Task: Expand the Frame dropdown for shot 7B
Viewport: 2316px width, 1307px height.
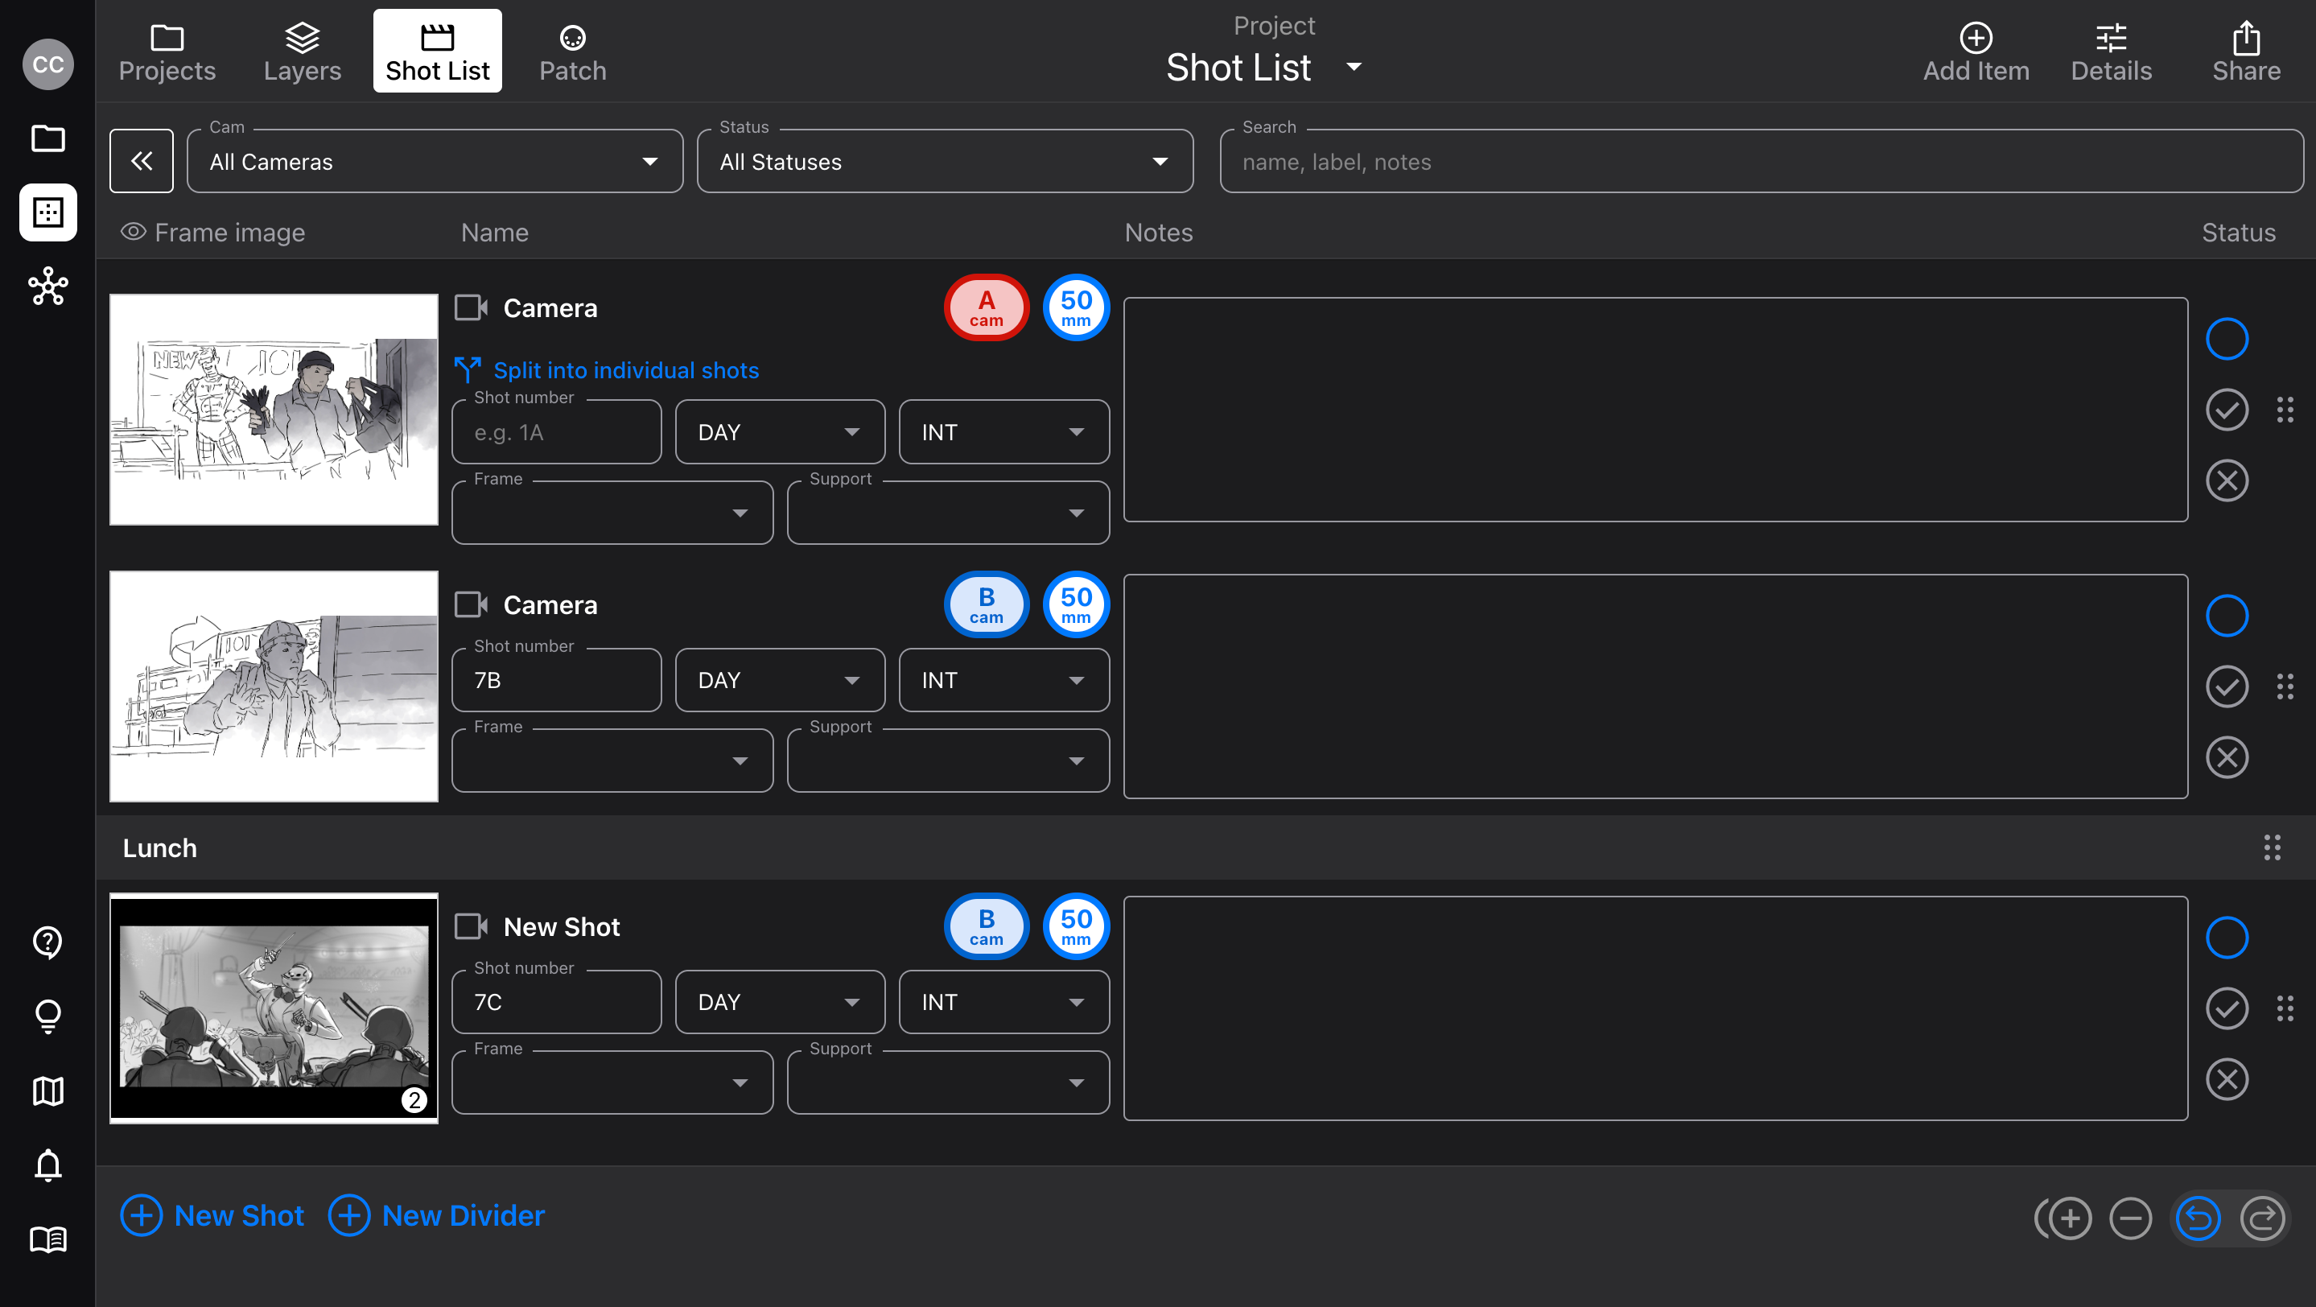Action: click(x=612, y=761)
